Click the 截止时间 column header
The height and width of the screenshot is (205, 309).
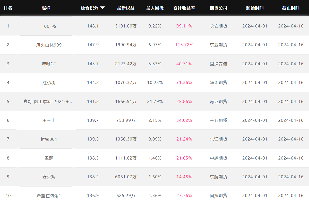pyautogui.click(x=291, y=8)
